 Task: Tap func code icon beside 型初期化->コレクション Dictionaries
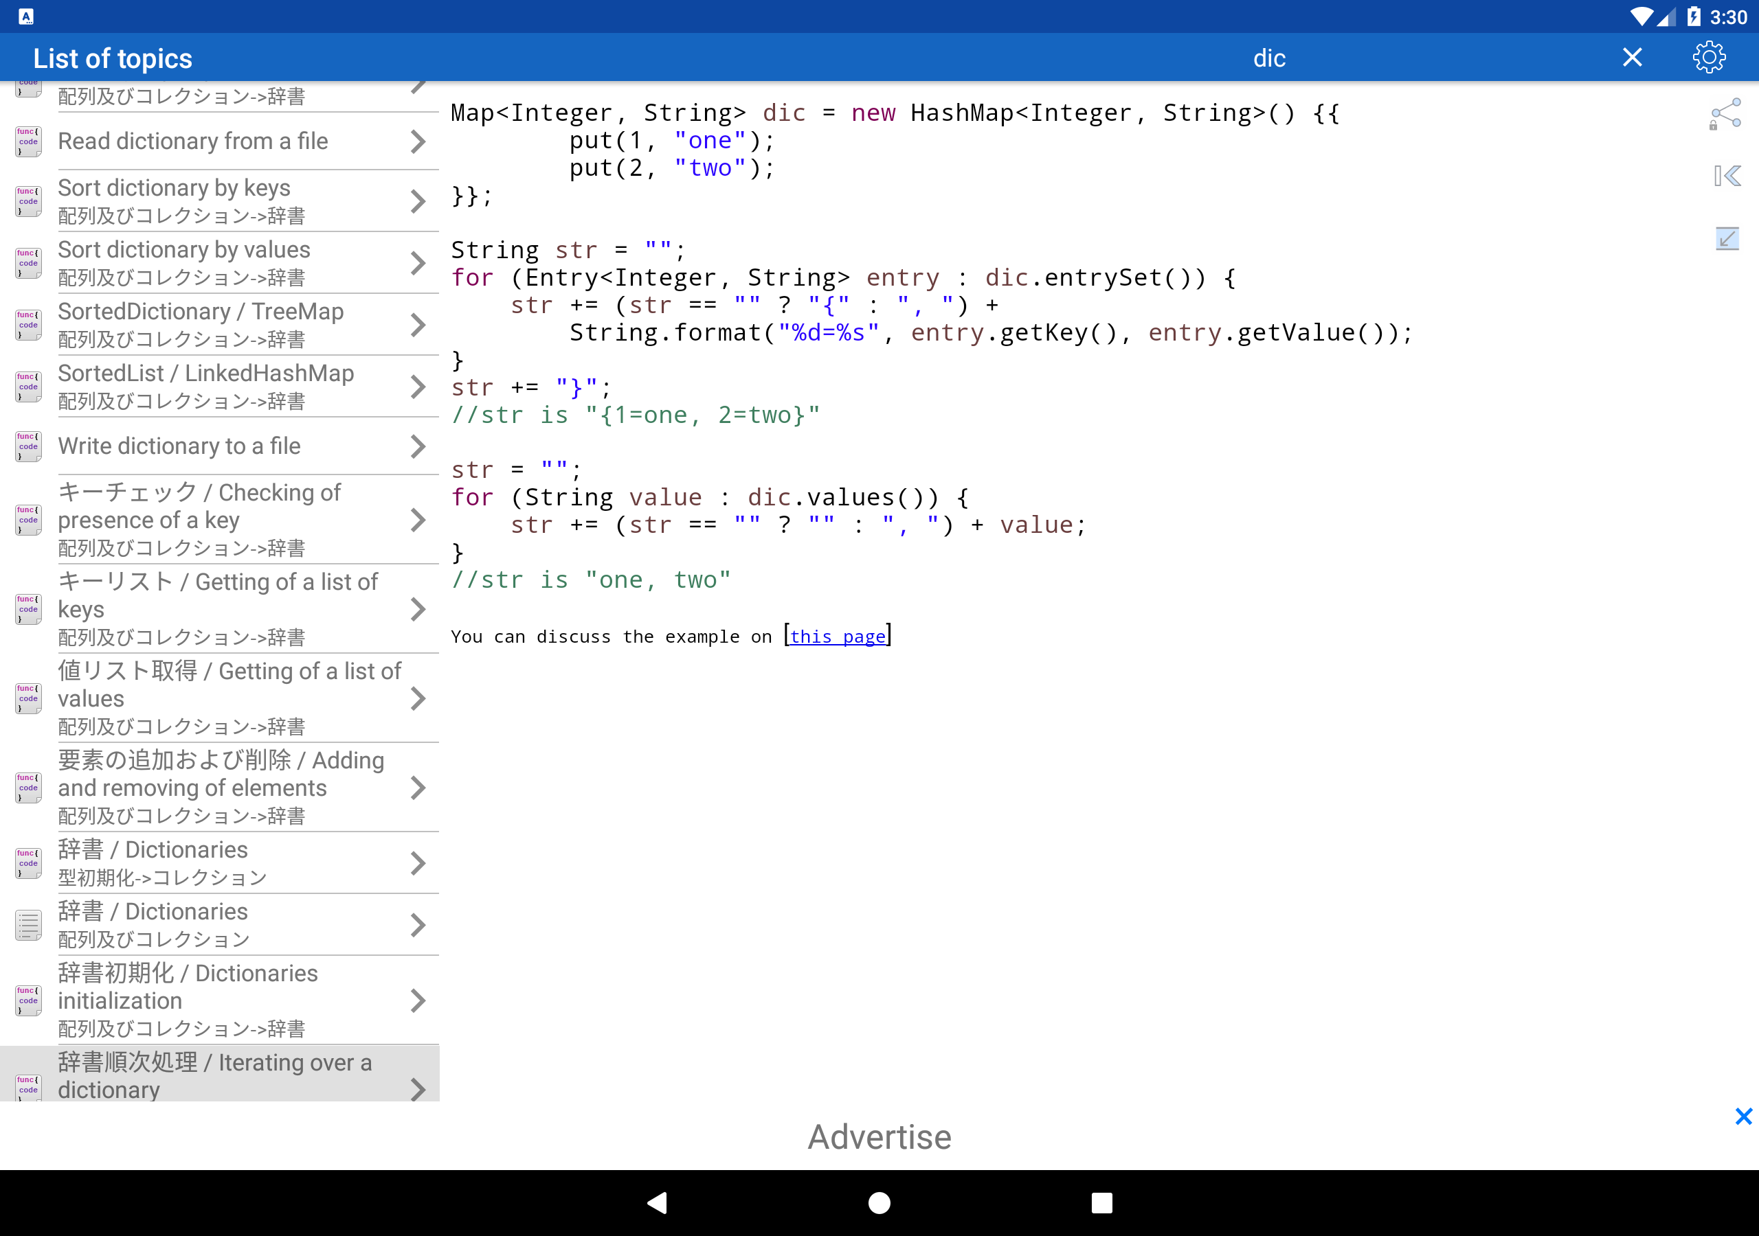(x=28, y=863)
